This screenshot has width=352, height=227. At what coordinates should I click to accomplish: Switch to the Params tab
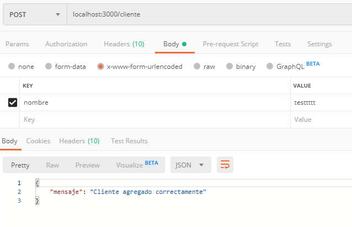click(x=17, y=44)
